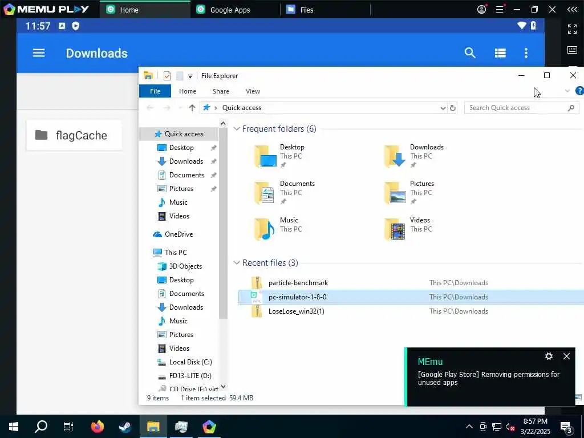Launch Steam from taskbar
584x438 pixels.
pos(125,427)
